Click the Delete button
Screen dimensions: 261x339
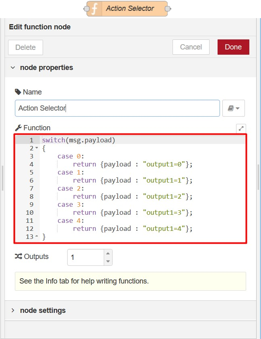coord(25,47)
